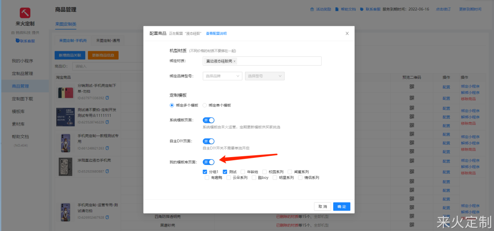Toggle the 我的模板库页面 switch

209,162
